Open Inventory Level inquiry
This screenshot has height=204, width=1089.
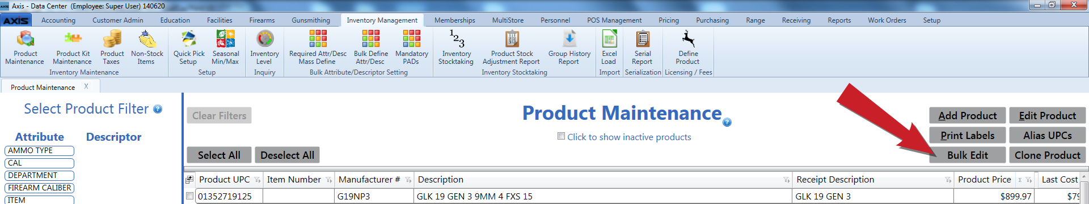pyautogui.click(x=264, y=47)
